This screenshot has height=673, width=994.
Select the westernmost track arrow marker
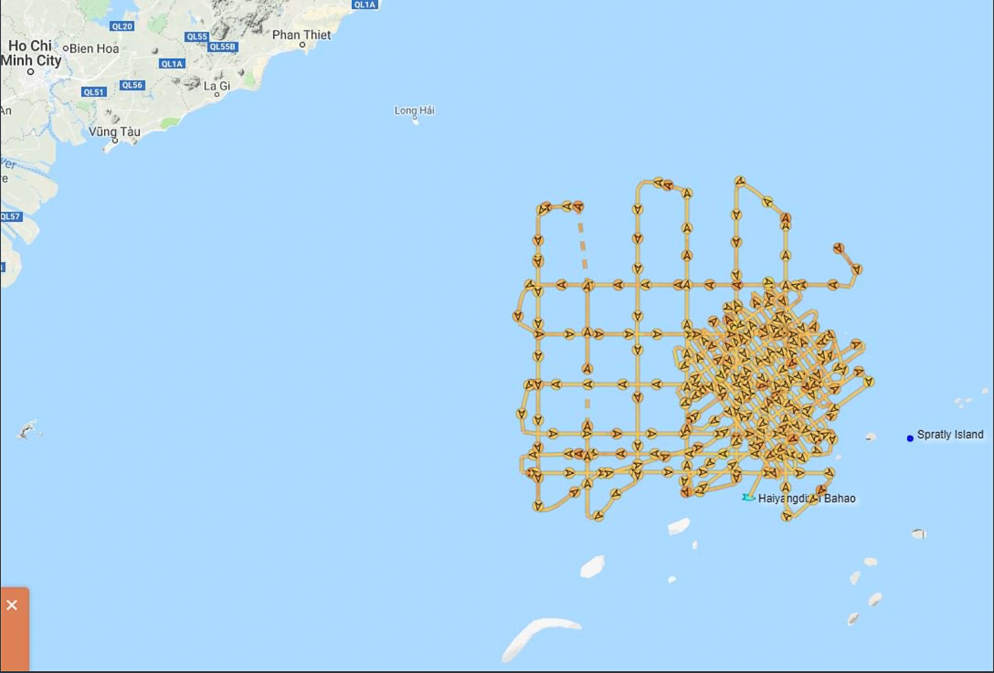click(x=518, y=316)
